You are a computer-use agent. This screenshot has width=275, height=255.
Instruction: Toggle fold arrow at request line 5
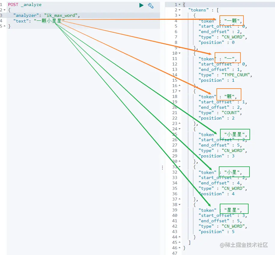click(5, 26)
